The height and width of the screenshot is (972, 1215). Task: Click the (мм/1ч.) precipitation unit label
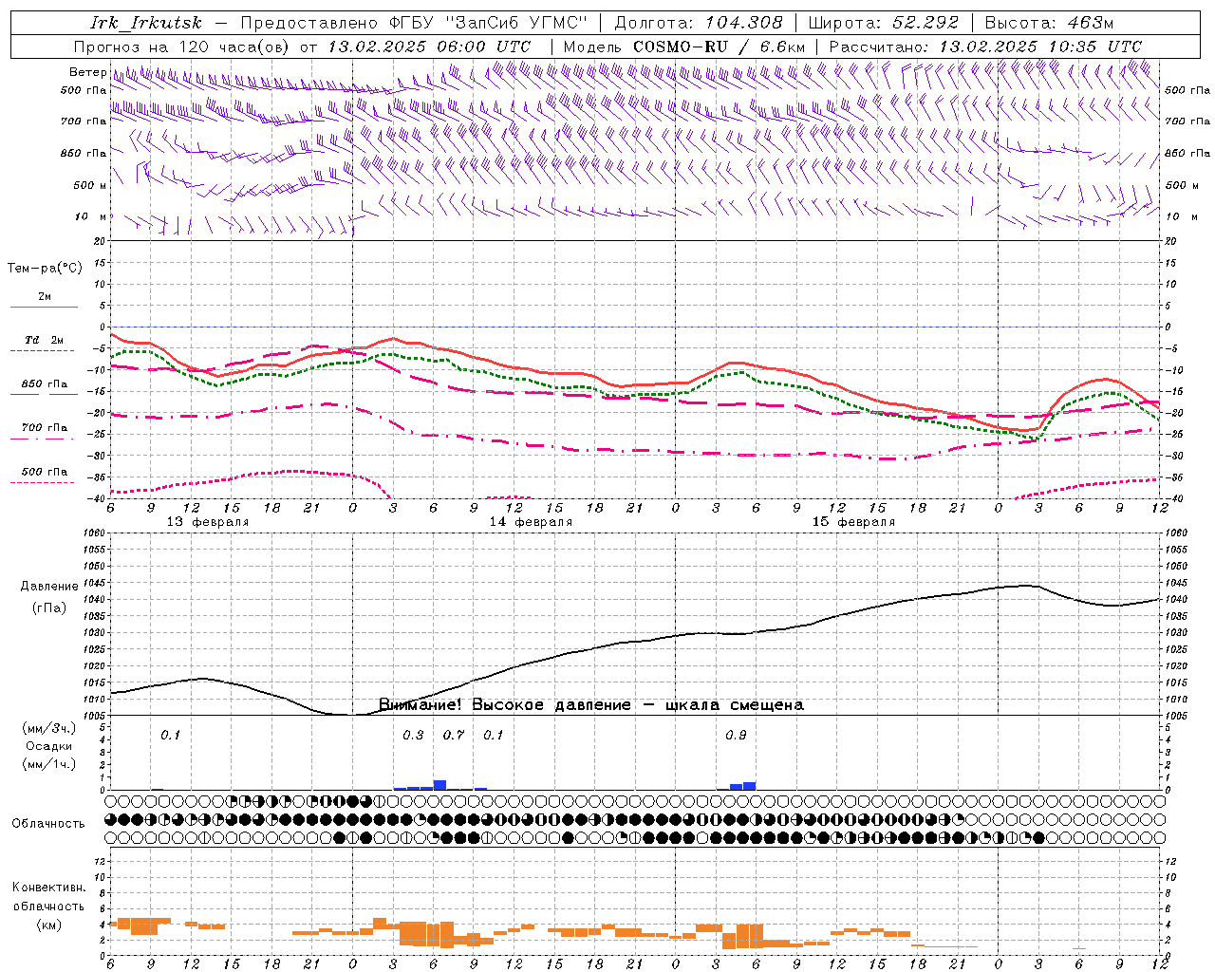click(49, 764)
